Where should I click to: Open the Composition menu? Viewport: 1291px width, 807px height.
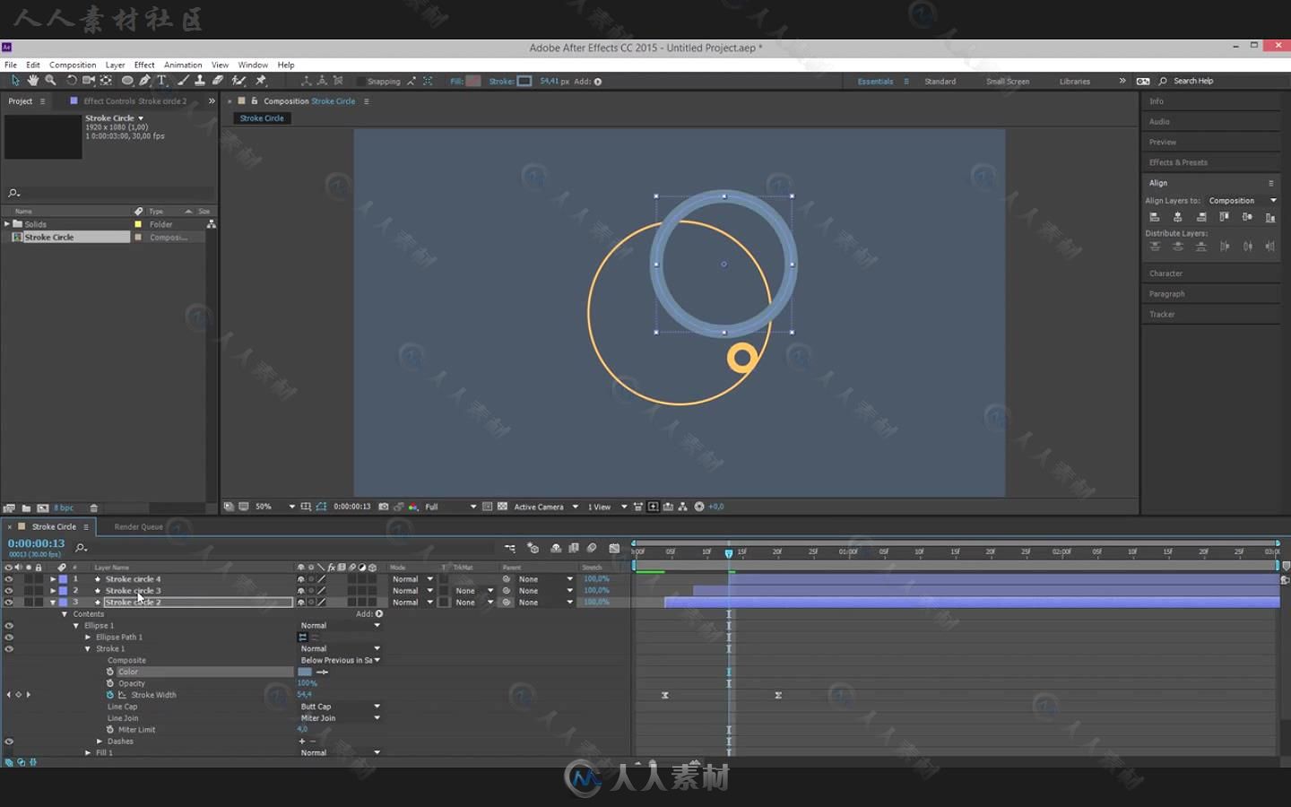coord(73,65)
